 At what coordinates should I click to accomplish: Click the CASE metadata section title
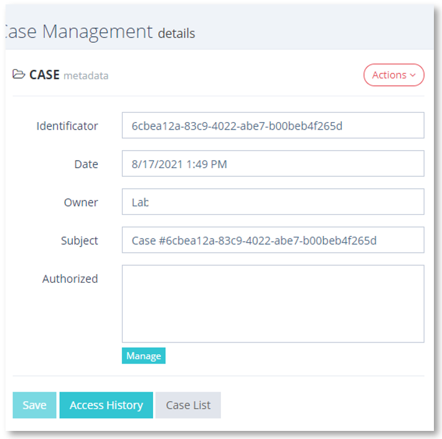pyautogui.click(x=68, y=75)
